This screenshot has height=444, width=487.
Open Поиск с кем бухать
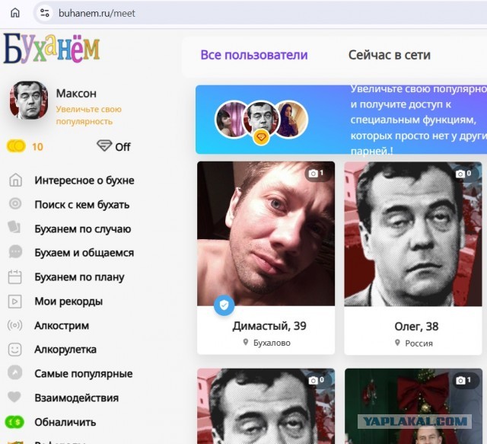pyautogui.click(x=81, y=205)
